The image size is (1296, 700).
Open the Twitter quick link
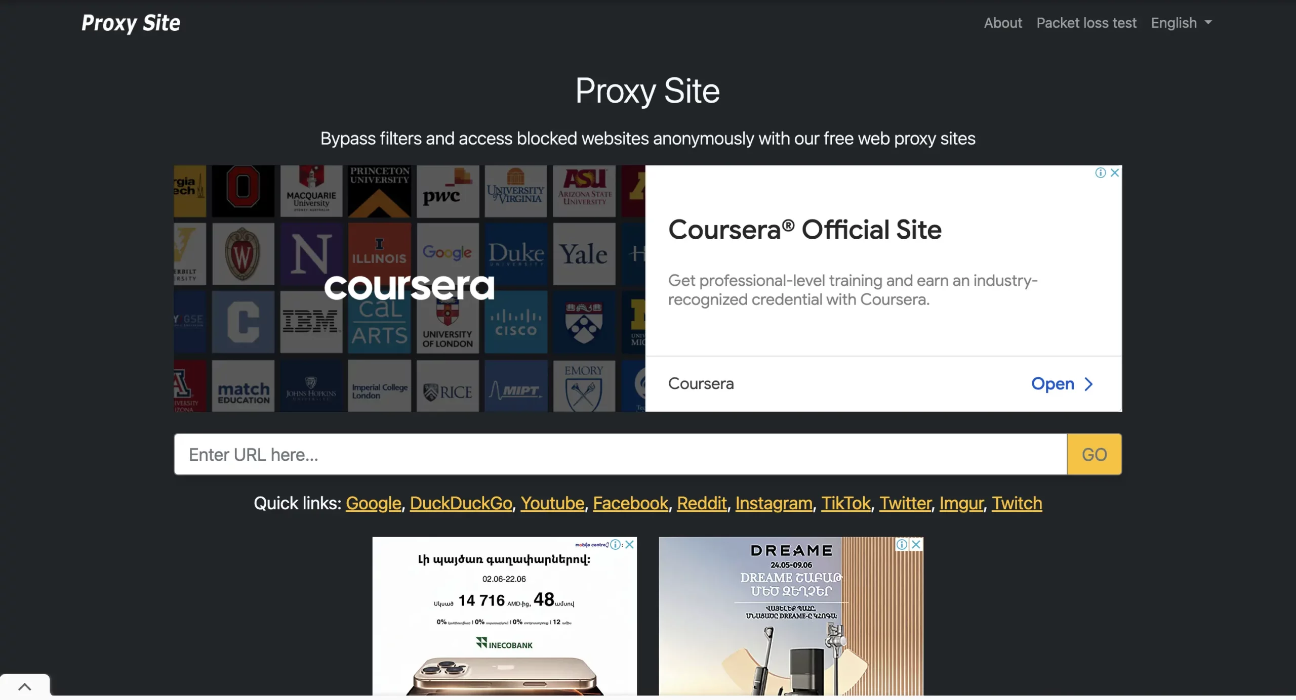coord(905,503)
